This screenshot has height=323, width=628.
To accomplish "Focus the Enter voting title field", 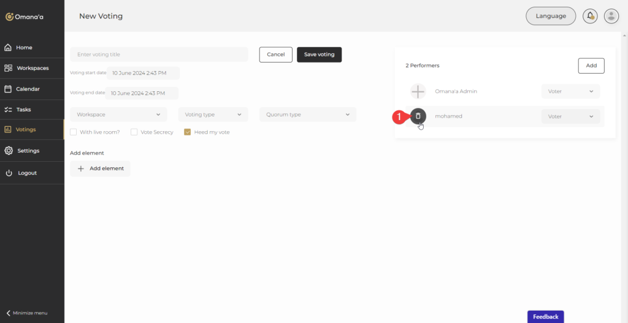I will pos(159,55).
